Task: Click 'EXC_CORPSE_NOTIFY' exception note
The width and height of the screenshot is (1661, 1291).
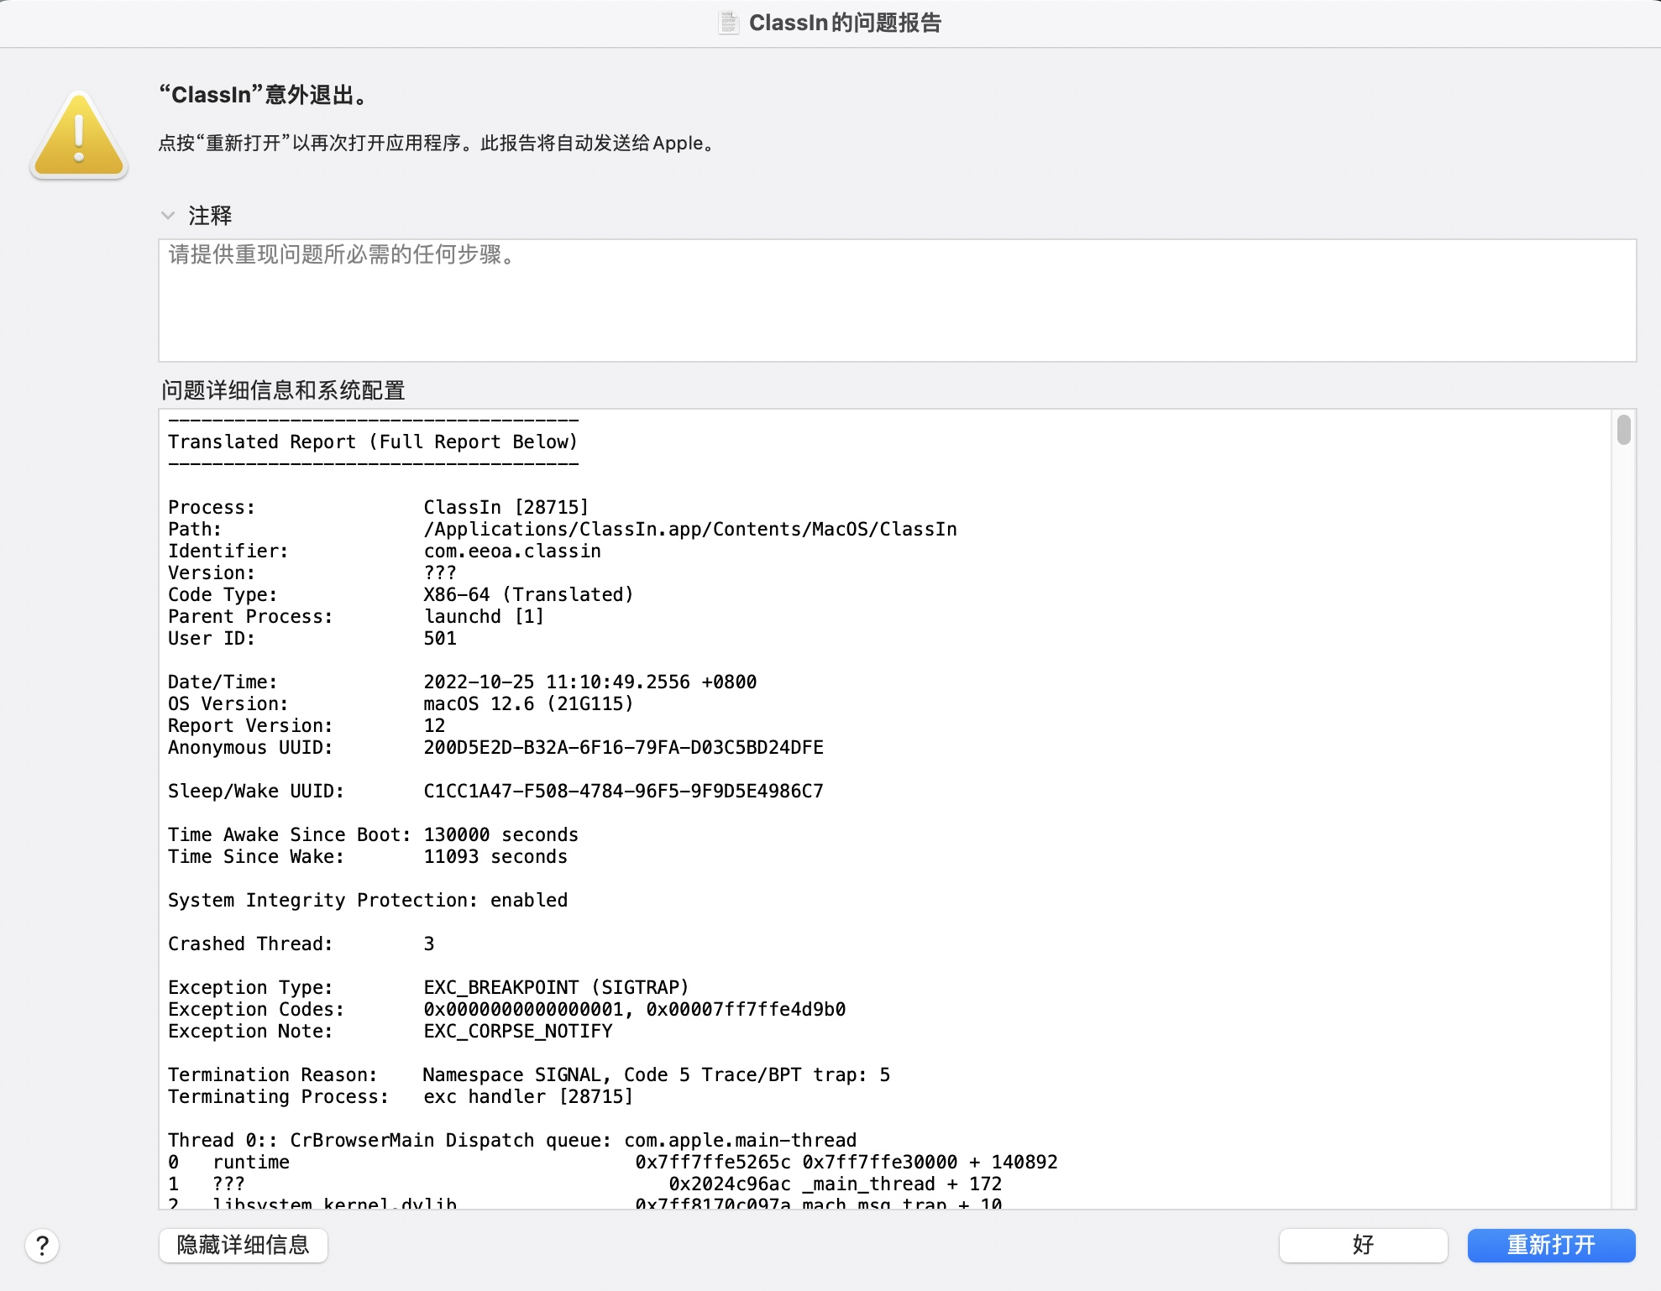Action: tap(518, 1031)
